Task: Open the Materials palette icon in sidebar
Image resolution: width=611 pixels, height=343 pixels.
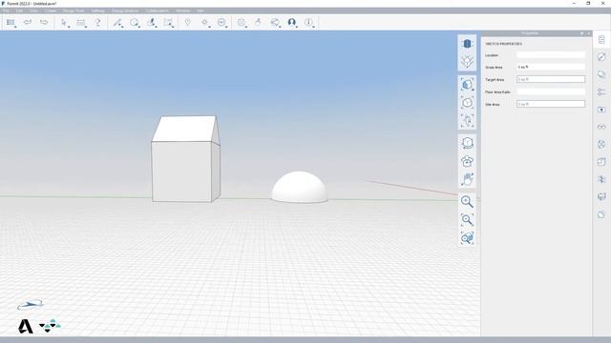Action: (x=601, y=57)
